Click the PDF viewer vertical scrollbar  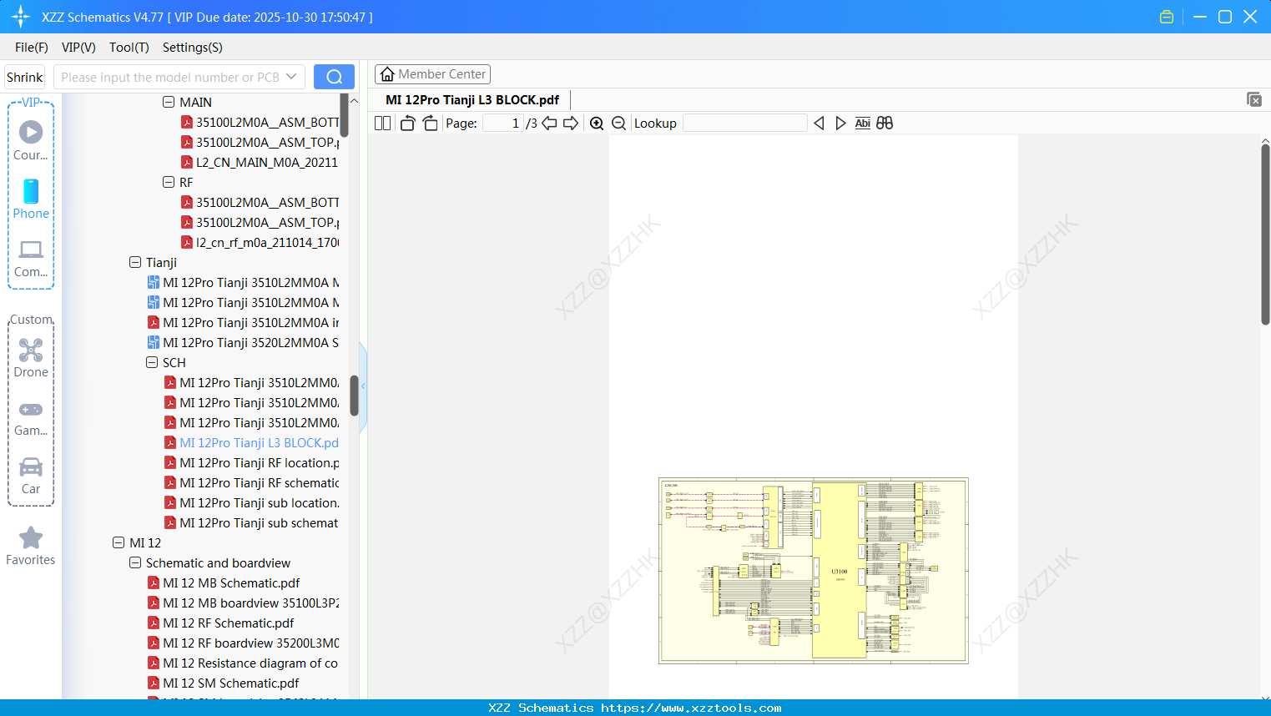pyautogui.click(x=1265, y=234)
